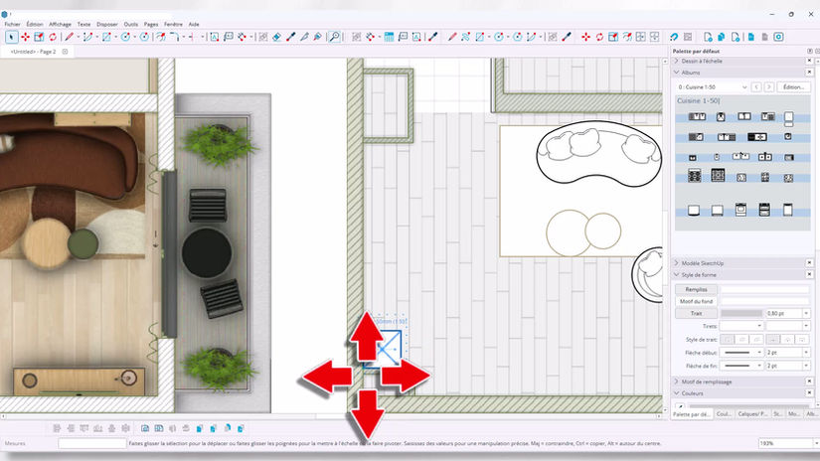Choose the red Line pencil tool
Viewport: 820px width, 461px height.
click(69, 37)
